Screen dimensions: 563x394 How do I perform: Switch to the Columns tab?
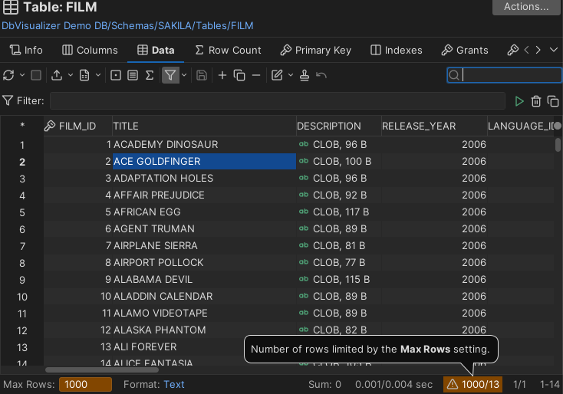coord(90,50)
